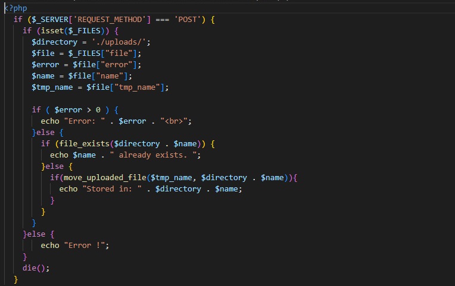Click the "name" array key string
This screenshot has width=455, height=286.
click(110, 76)
